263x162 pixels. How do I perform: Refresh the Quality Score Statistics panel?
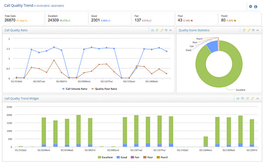244,30
